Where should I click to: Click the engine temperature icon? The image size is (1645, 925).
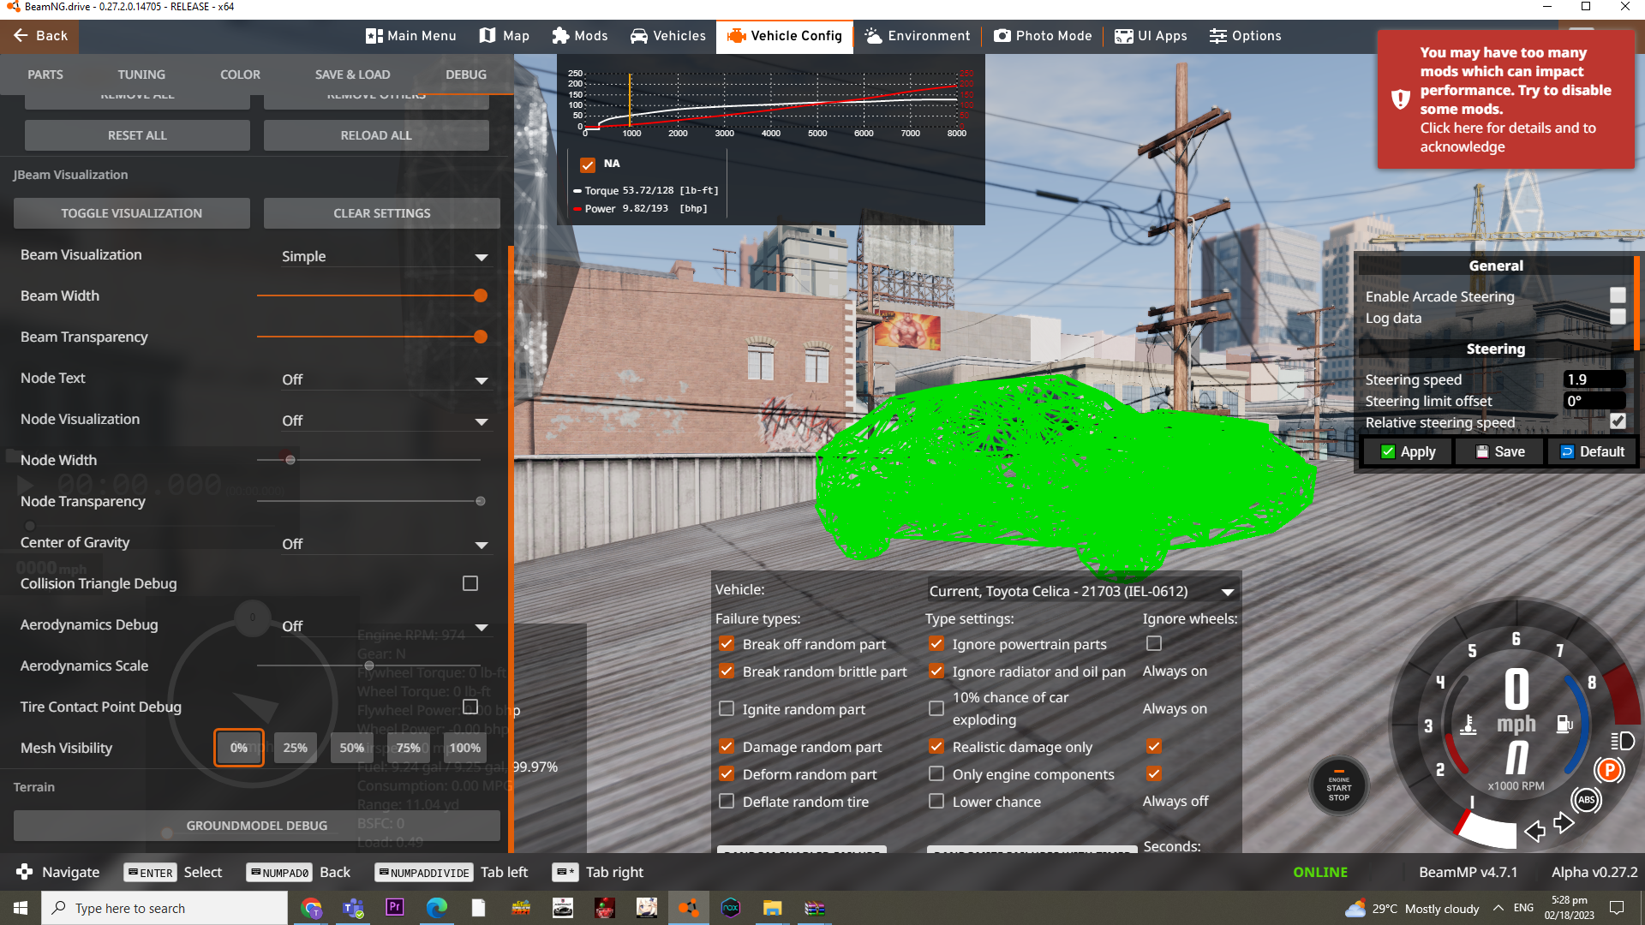[x=1469, y=725]
